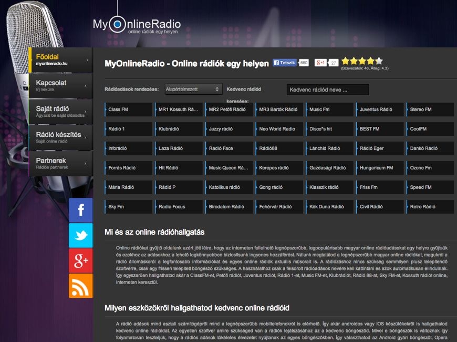Select the Neo World Radio station
457x342 pixels.
point(279,129)
